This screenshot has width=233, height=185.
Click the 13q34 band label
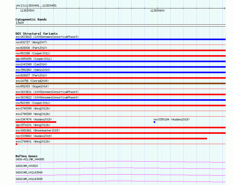20,23
